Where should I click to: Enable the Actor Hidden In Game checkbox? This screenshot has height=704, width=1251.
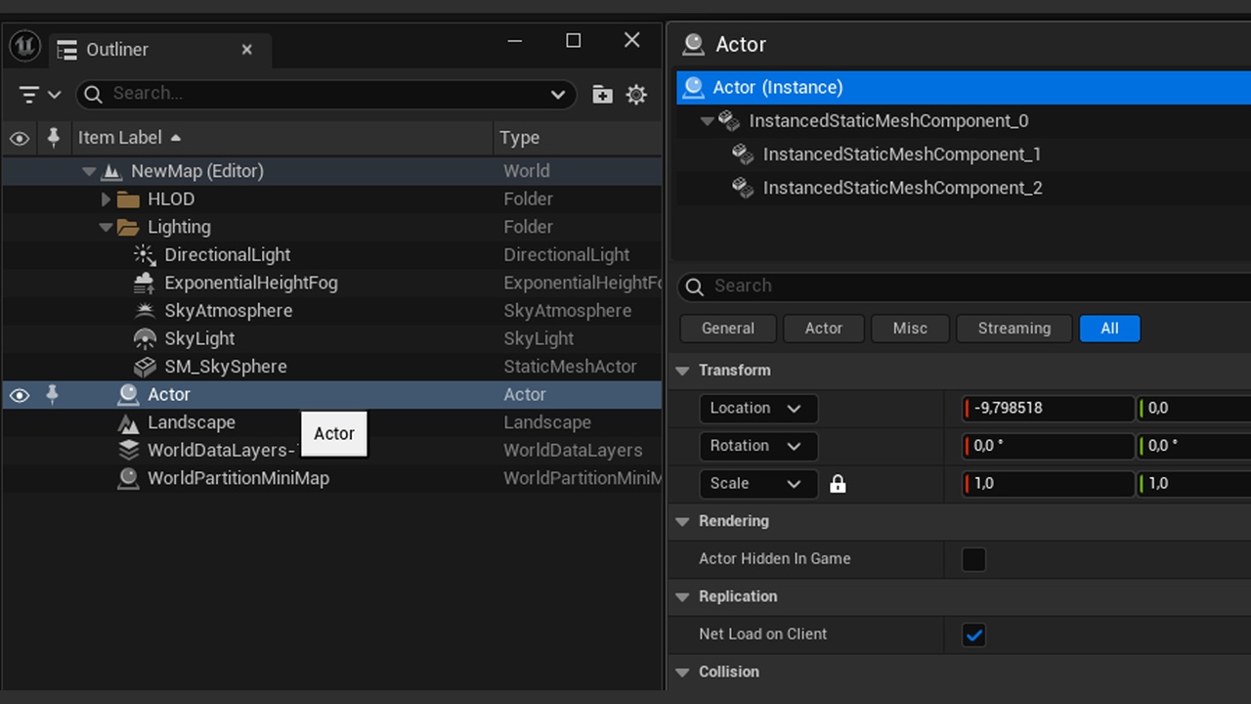973,559
